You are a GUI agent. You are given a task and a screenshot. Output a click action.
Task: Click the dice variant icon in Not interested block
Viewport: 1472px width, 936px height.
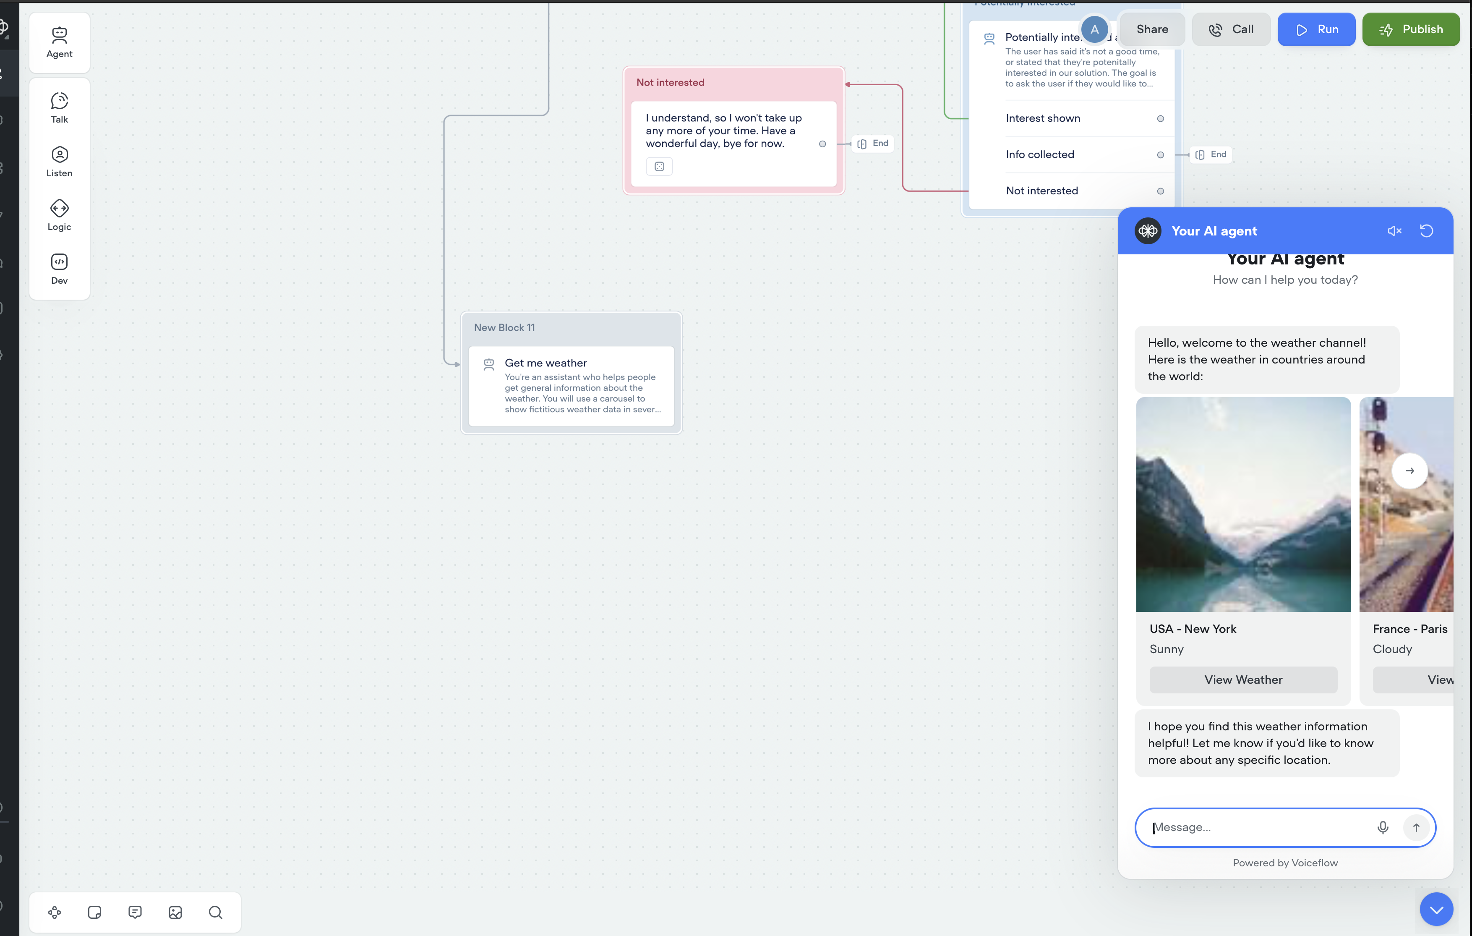(x=659, y=166)
